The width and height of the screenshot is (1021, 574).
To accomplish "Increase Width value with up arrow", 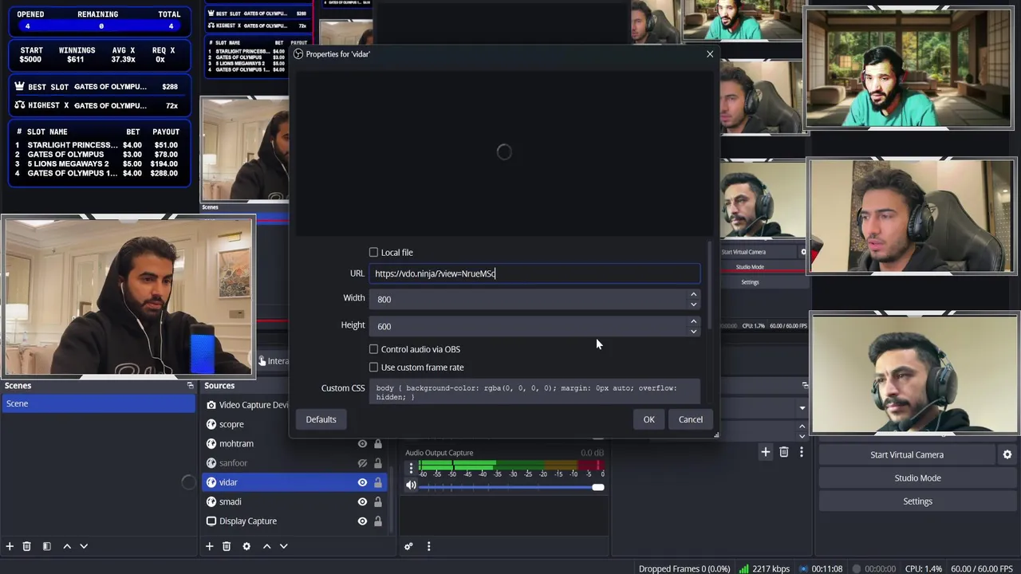I will point(693,294).
